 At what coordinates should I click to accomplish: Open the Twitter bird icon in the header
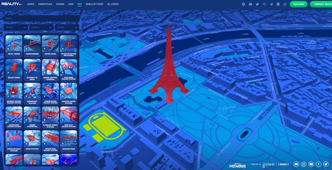[257, 4]
